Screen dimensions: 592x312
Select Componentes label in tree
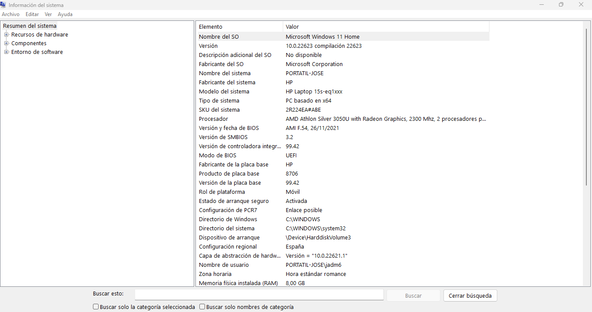29,43
